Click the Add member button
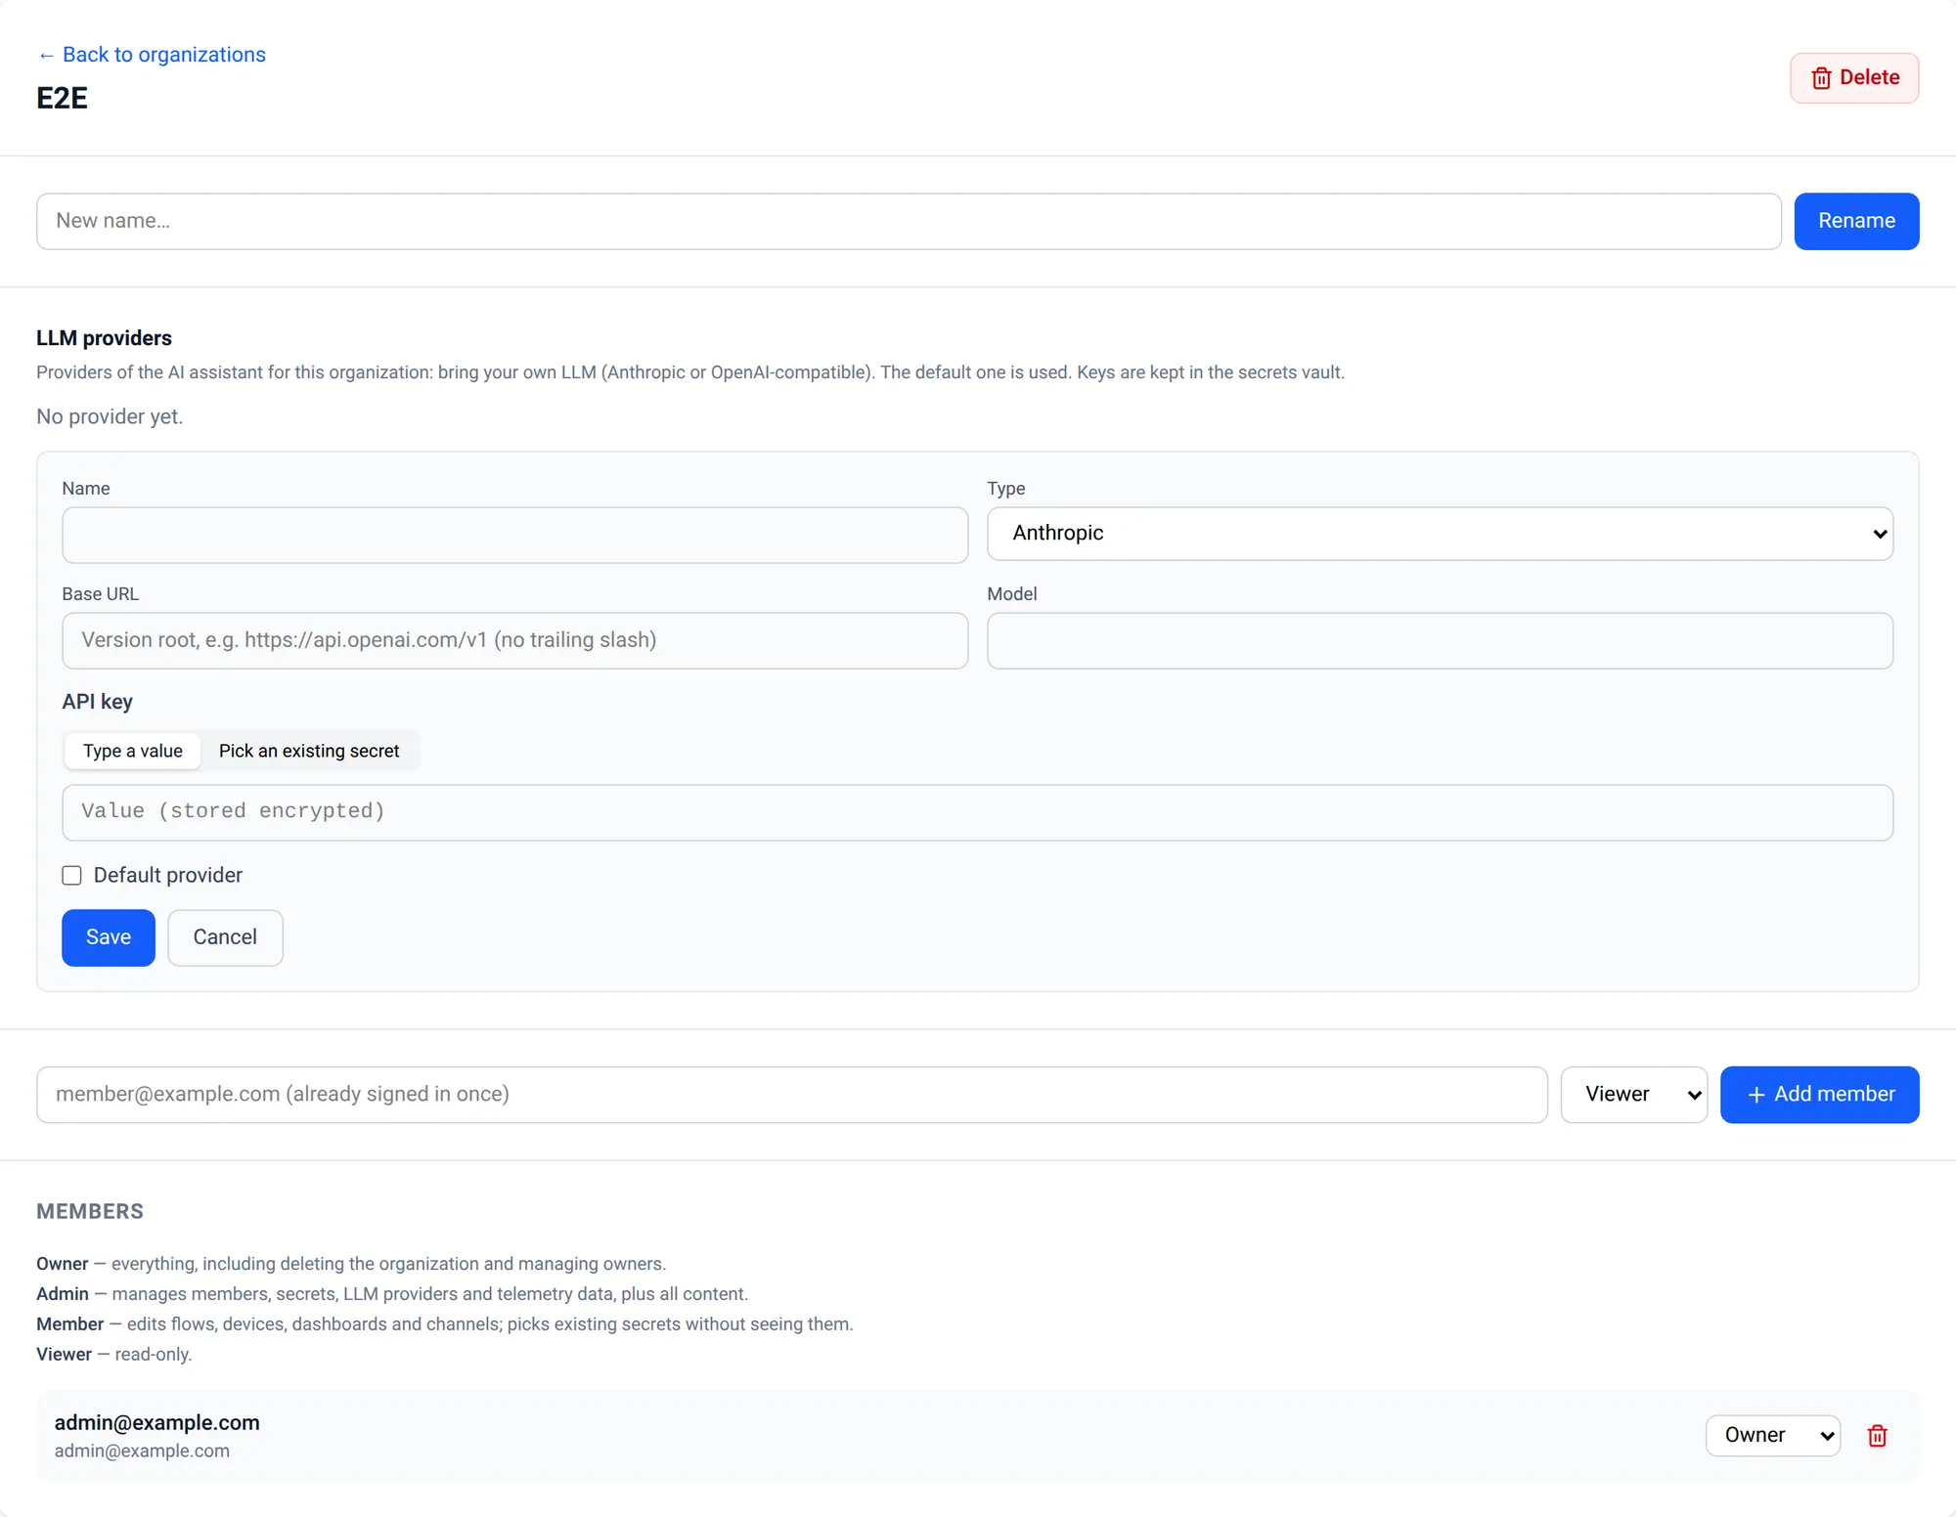The image size is (1956, 1517). (x=1819, y=1095)
